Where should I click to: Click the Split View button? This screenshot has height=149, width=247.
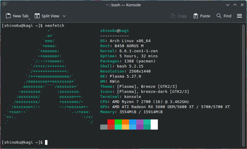[x=47, y=16]
